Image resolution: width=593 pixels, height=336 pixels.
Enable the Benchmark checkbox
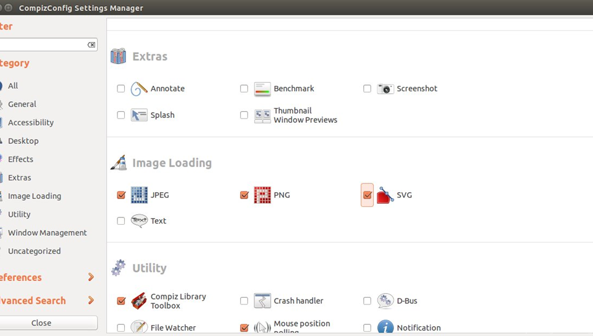click(x=244, y=88)
